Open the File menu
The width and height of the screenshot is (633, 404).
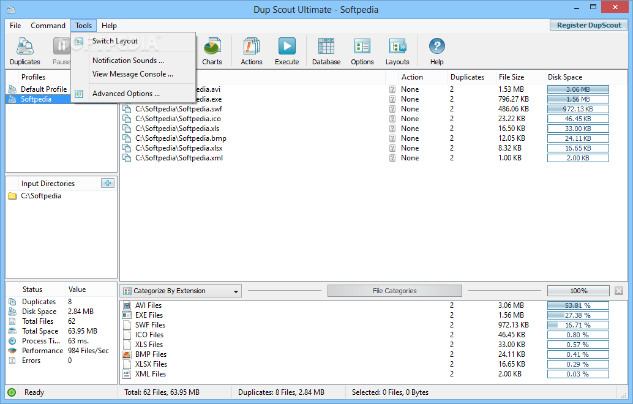click(x=15, y=26)
